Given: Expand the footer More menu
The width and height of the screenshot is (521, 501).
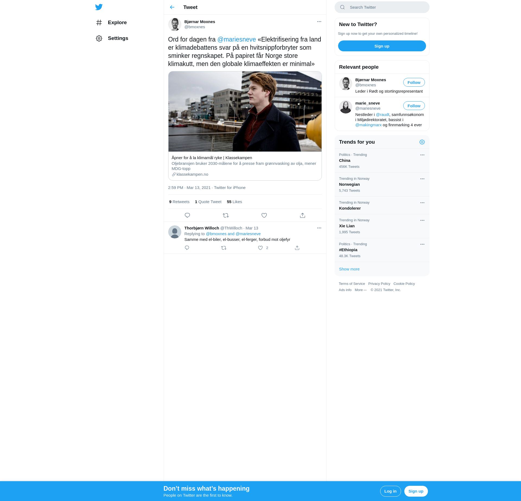Looking at the screenshot, I should click(x=361, y=290).
